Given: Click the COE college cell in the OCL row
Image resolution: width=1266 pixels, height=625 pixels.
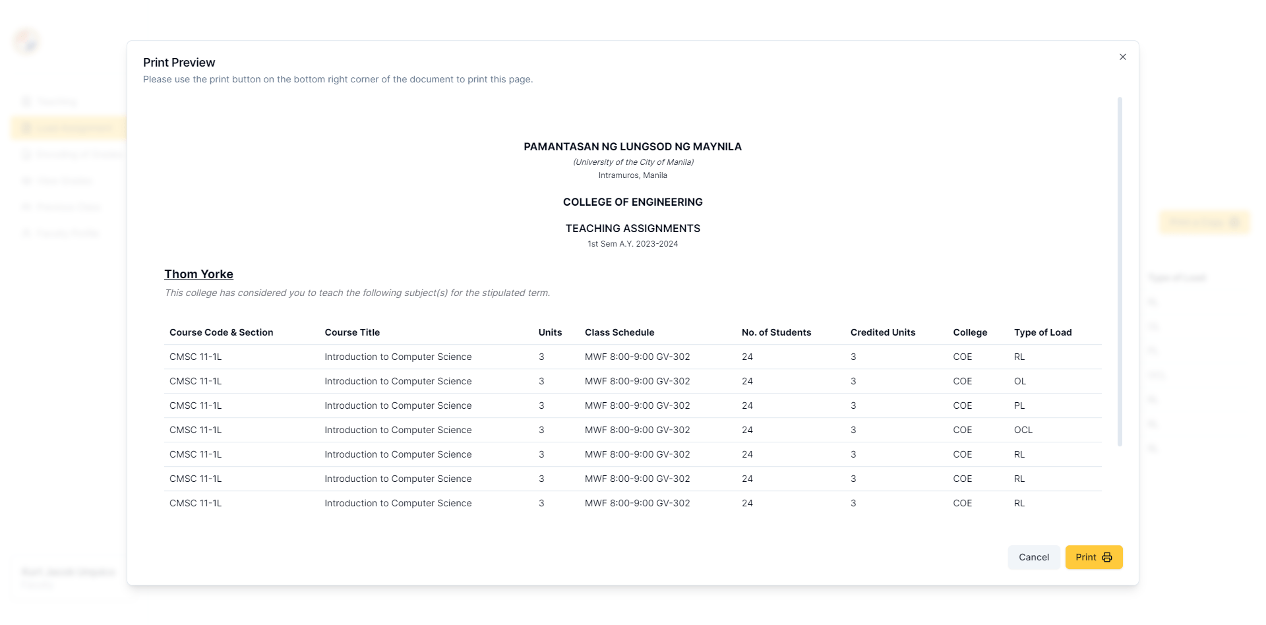Looking at the screenshot, I should [x=963, y=430].
